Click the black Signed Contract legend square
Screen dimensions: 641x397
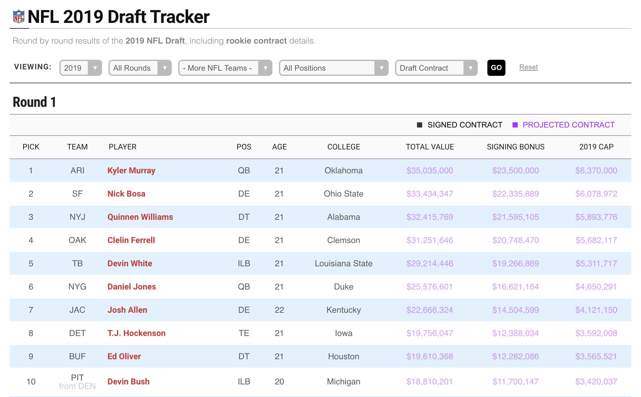tap(420, 125)
